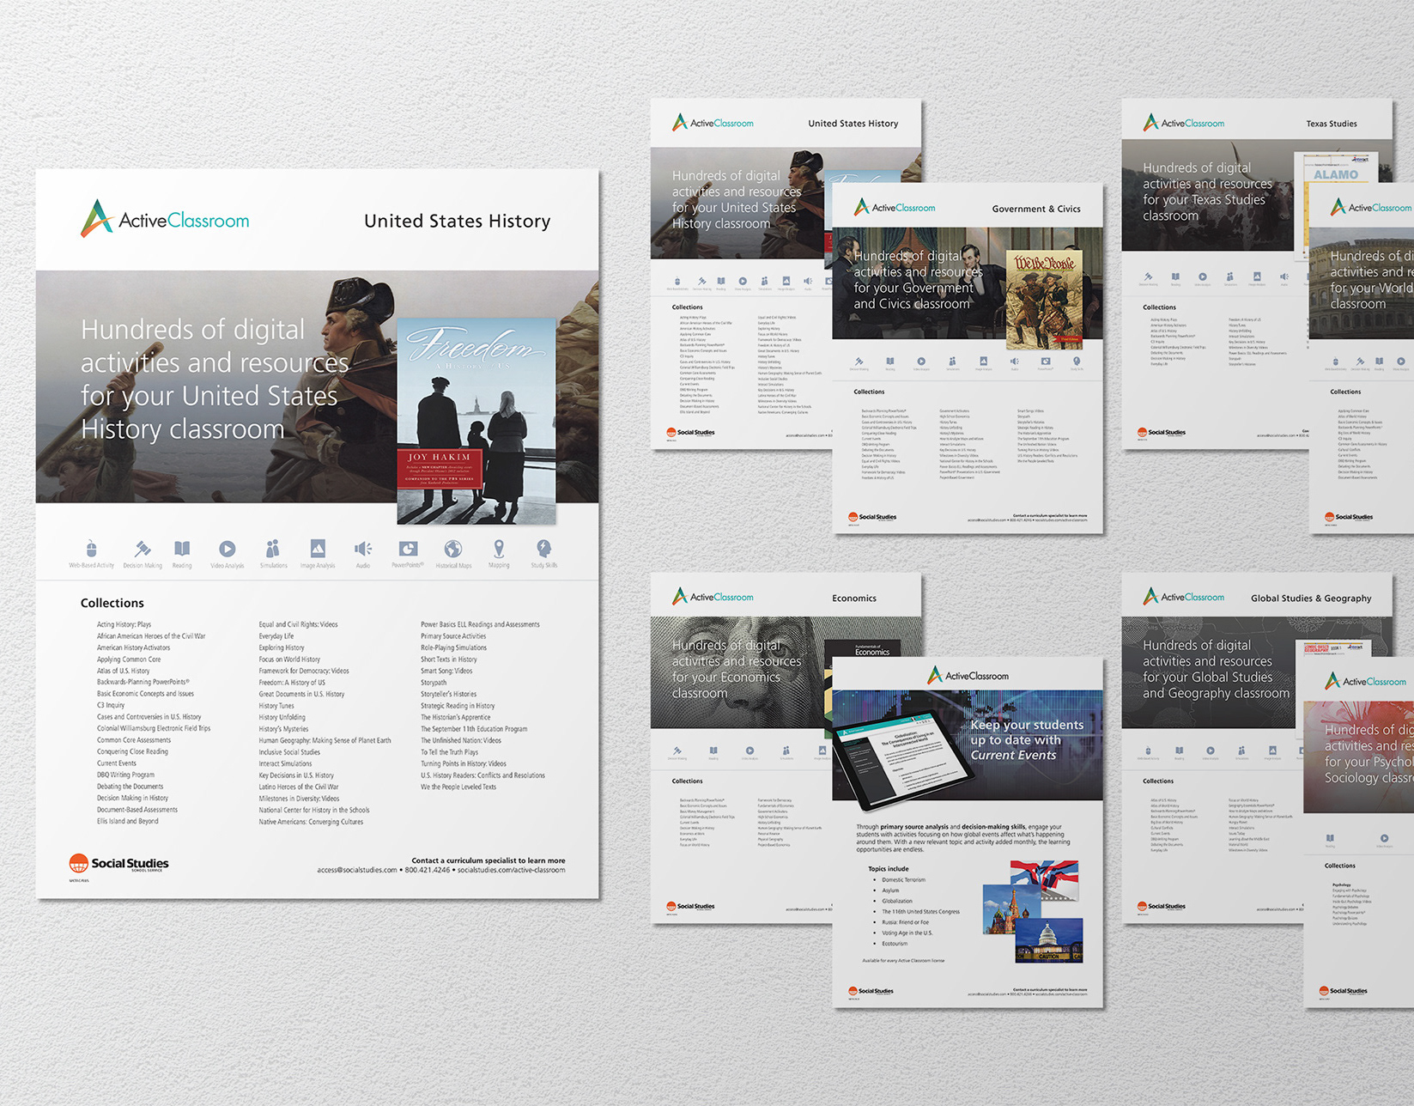Click ActiveClassroom logo on the Economics flyer
1414x1106 pixels.
713,596
